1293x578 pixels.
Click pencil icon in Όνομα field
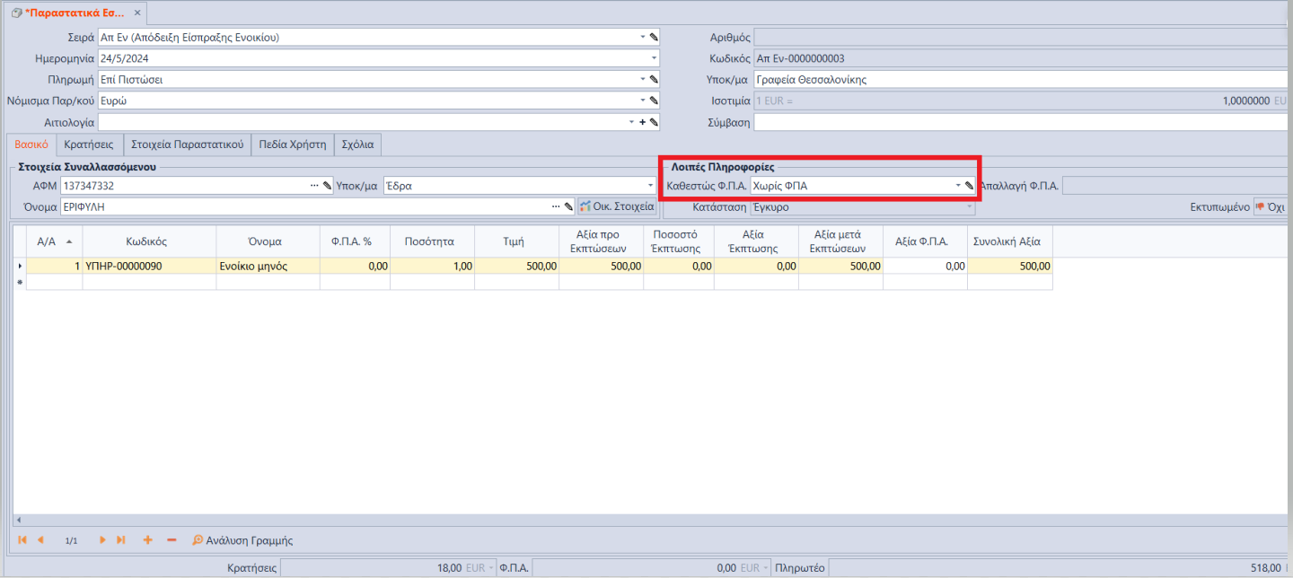point(568,207)
